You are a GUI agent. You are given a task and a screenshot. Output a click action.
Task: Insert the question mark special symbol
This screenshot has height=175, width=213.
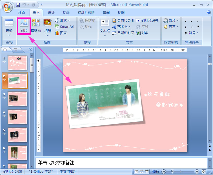click(x=198, y=27)
